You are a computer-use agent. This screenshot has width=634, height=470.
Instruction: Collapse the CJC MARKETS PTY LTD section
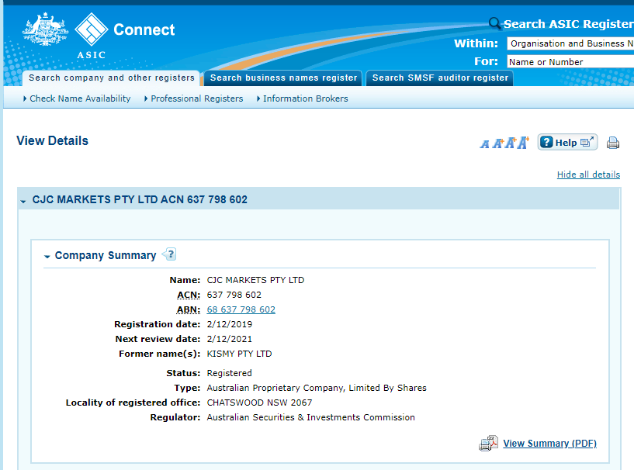pyautogui.click(x=23, y=201)
